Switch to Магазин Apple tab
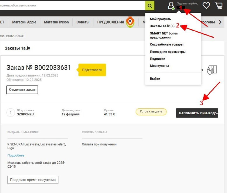Image resolution: width=227 pixels, height=193 pixels. (x=24, y=22)
